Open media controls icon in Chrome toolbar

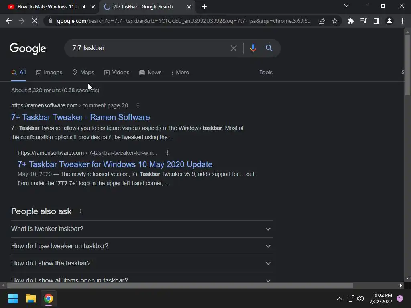[363, 21]
